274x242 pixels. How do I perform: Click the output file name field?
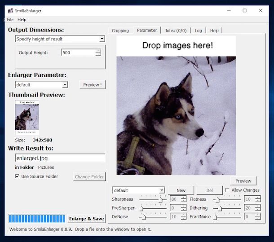pyautogui.click(x=60, y=158)
